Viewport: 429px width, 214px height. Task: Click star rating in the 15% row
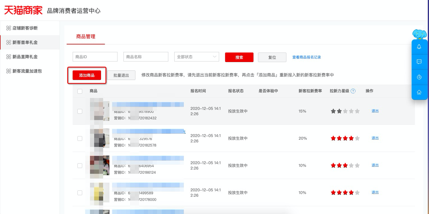pyautogui.click(x=345, y=111)
